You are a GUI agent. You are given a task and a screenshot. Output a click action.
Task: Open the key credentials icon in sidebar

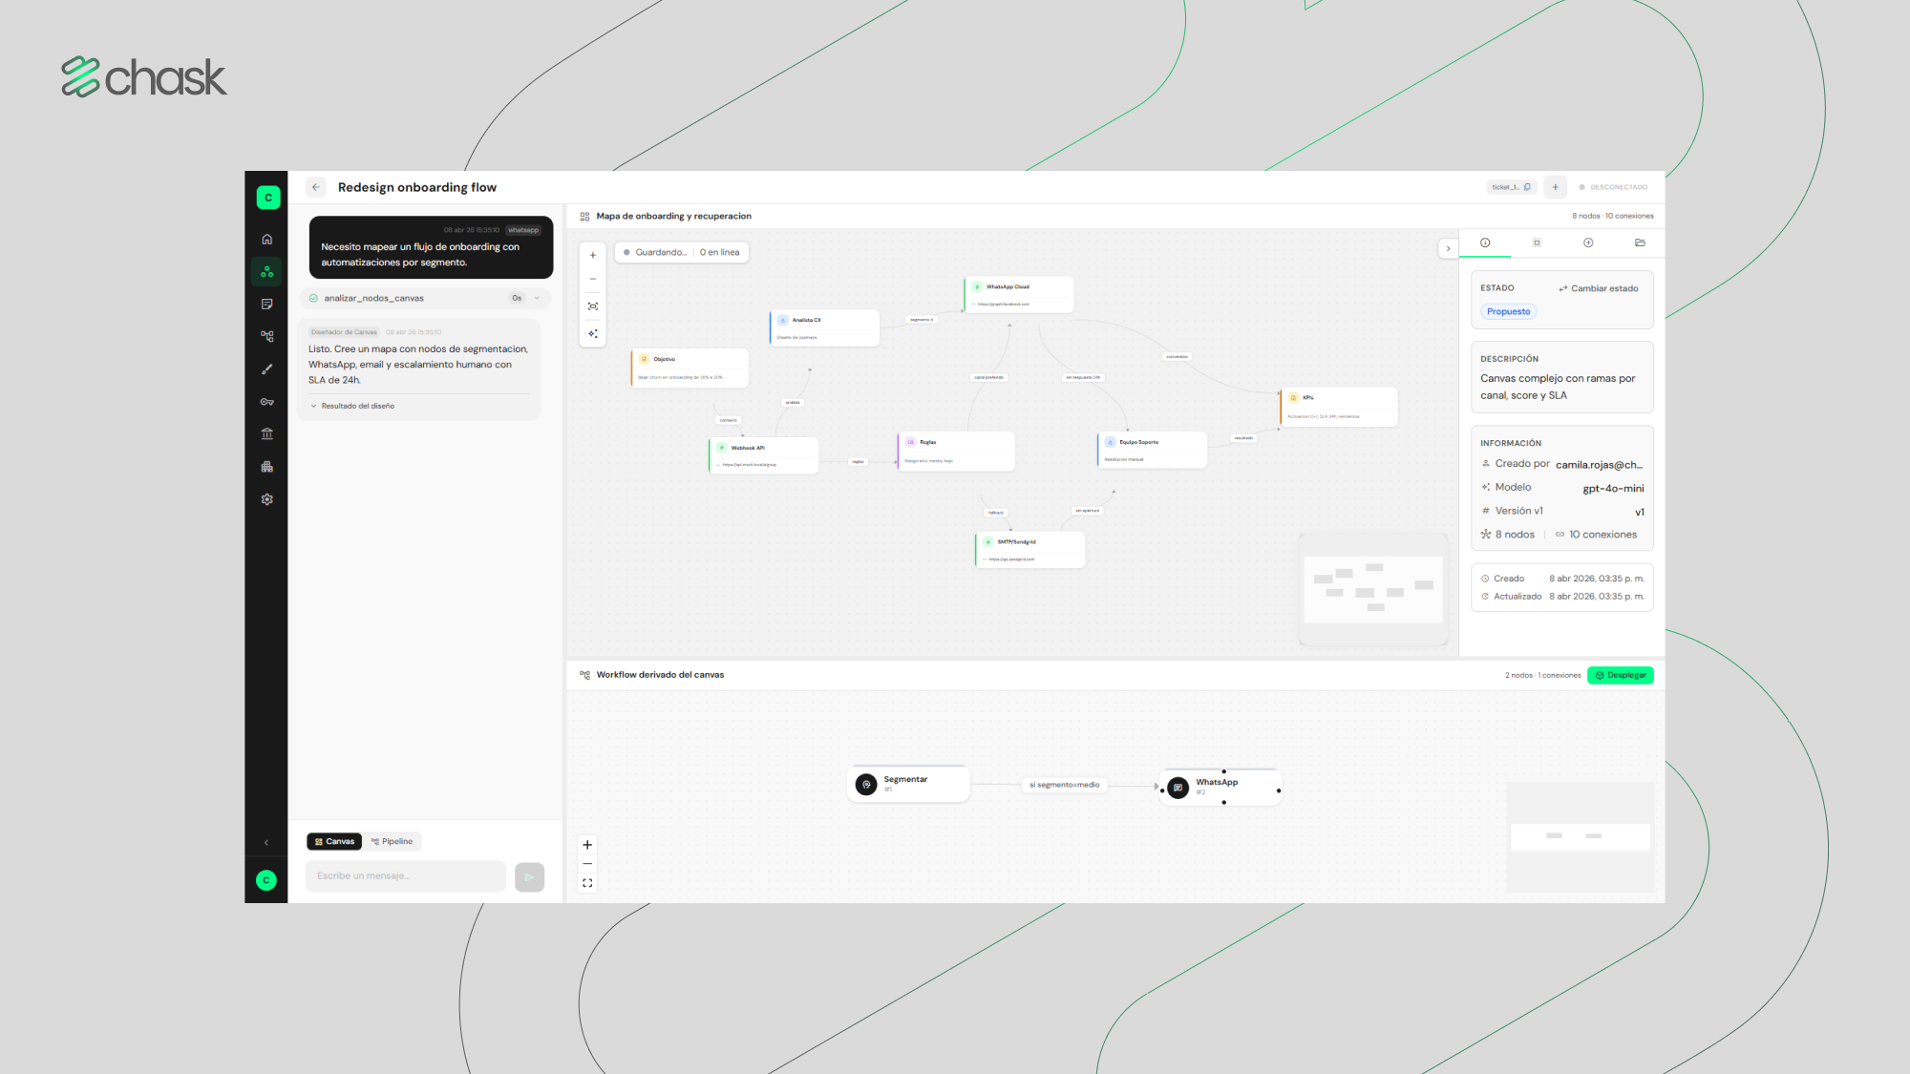click(267, 402)
